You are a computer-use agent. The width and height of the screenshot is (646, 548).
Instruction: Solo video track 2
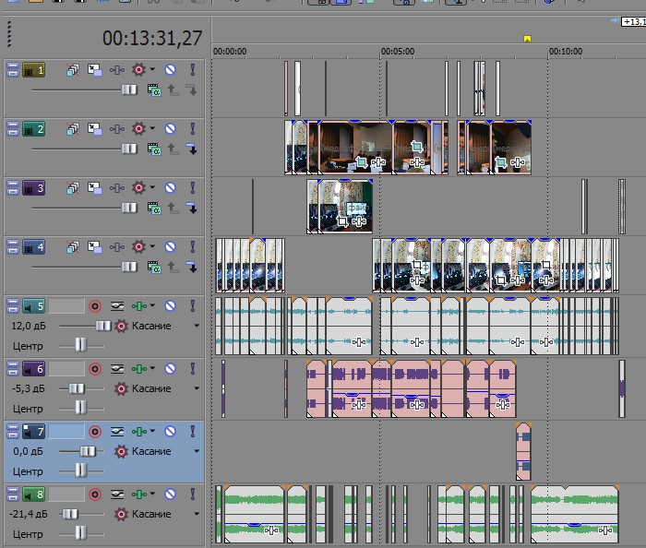[x=192, y=129]
